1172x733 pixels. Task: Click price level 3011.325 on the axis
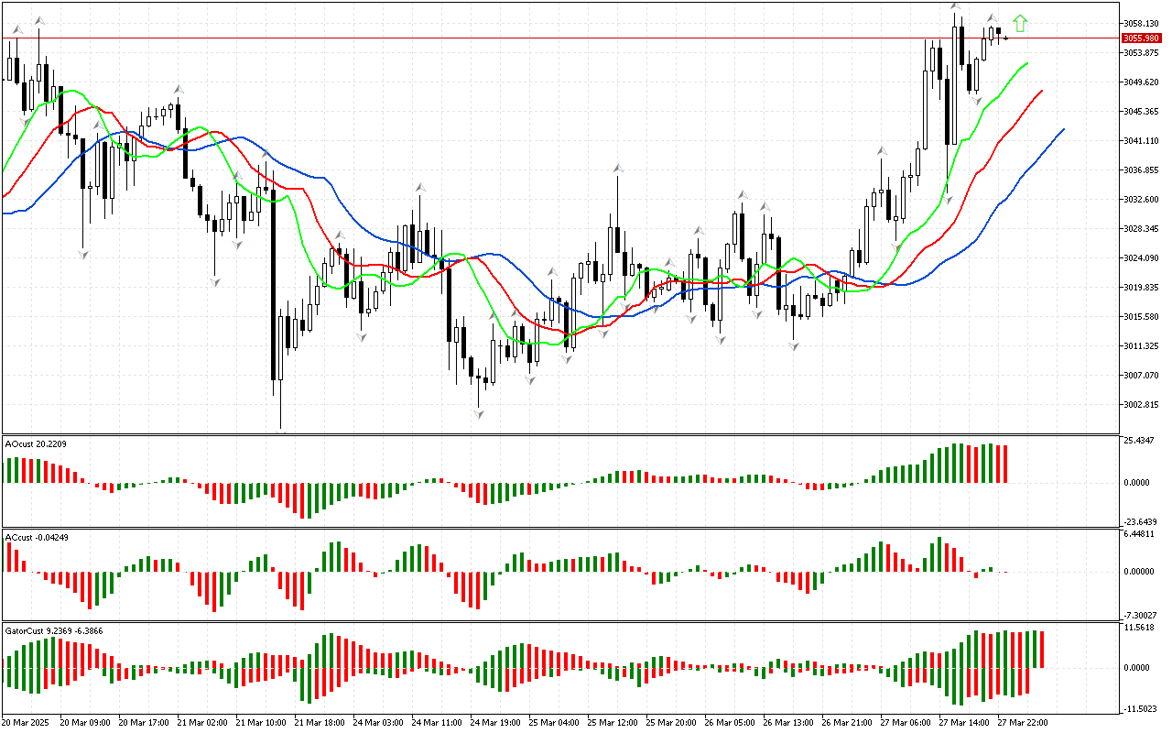click(x=1141, y=346)
